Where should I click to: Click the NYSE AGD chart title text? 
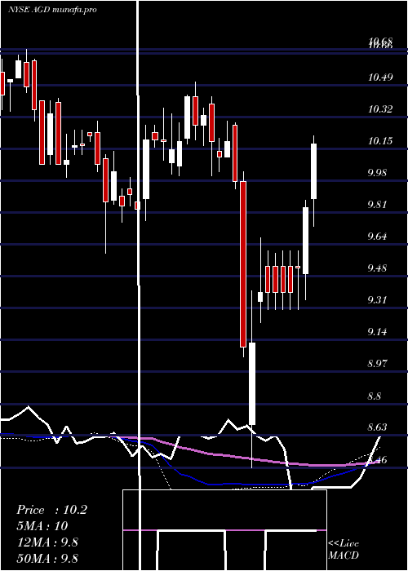52,10
